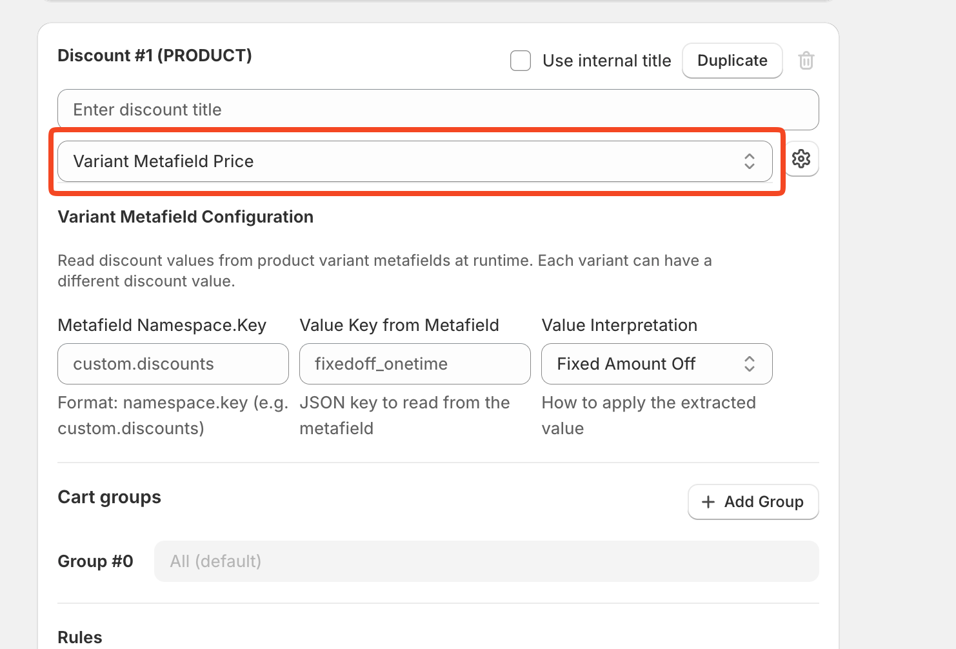Click the custom.discounts namespace key field

point(173,364)
